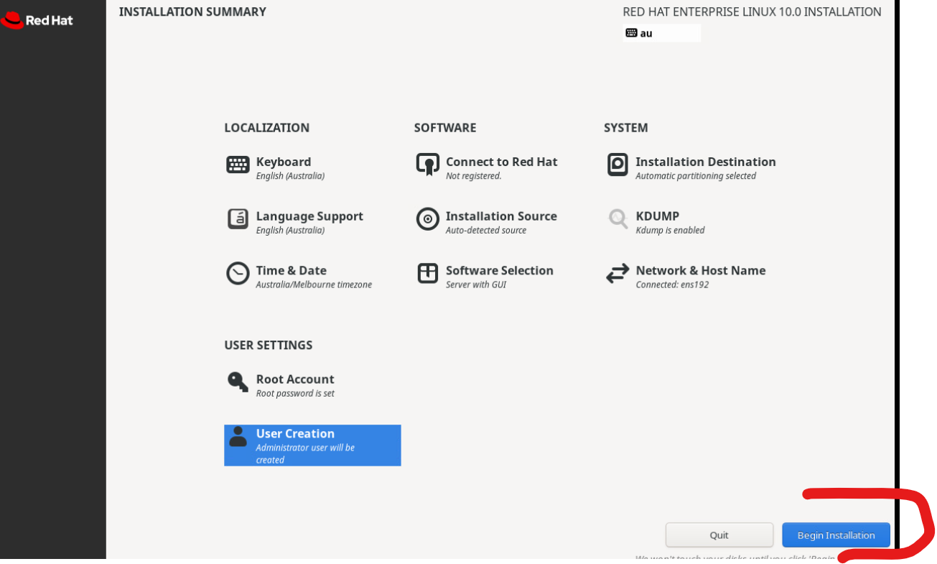The height and width of the screenshot is (564, 937).
Task: Click the USER SETTINGS section heading
Action: 268,345
